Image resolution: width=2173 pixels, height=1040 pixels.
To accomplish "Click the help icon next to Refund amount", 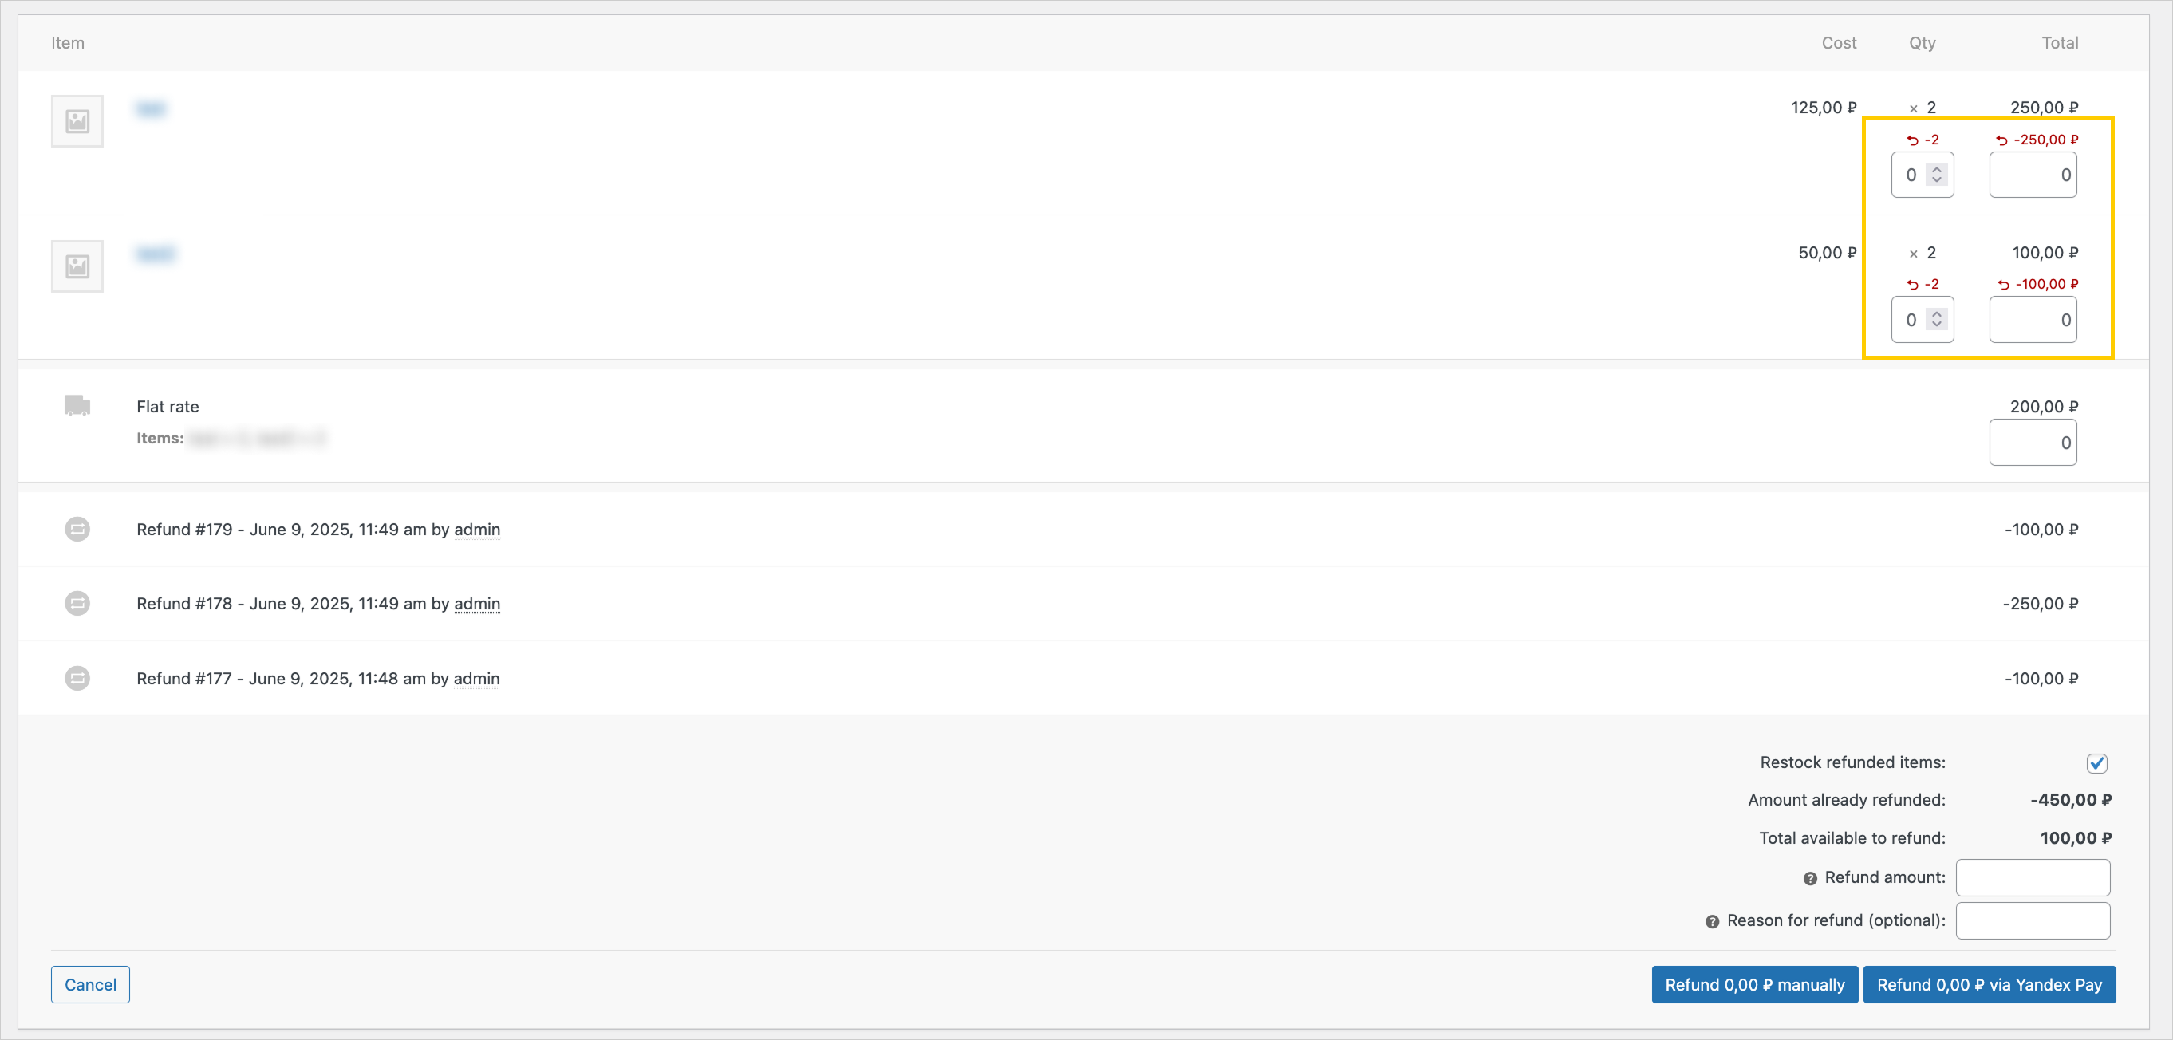I will [x=1809, y=878].
